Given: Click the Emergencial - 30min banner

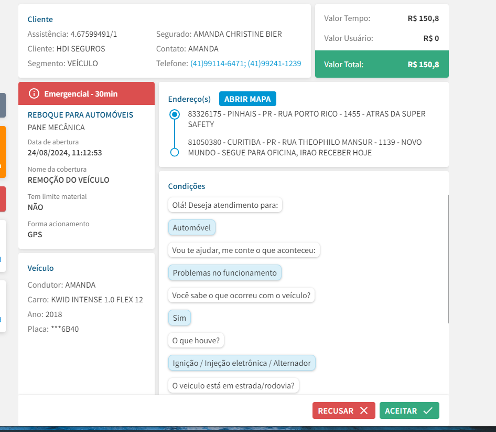Looking at the screenshot, I should [x=87, y=93].
